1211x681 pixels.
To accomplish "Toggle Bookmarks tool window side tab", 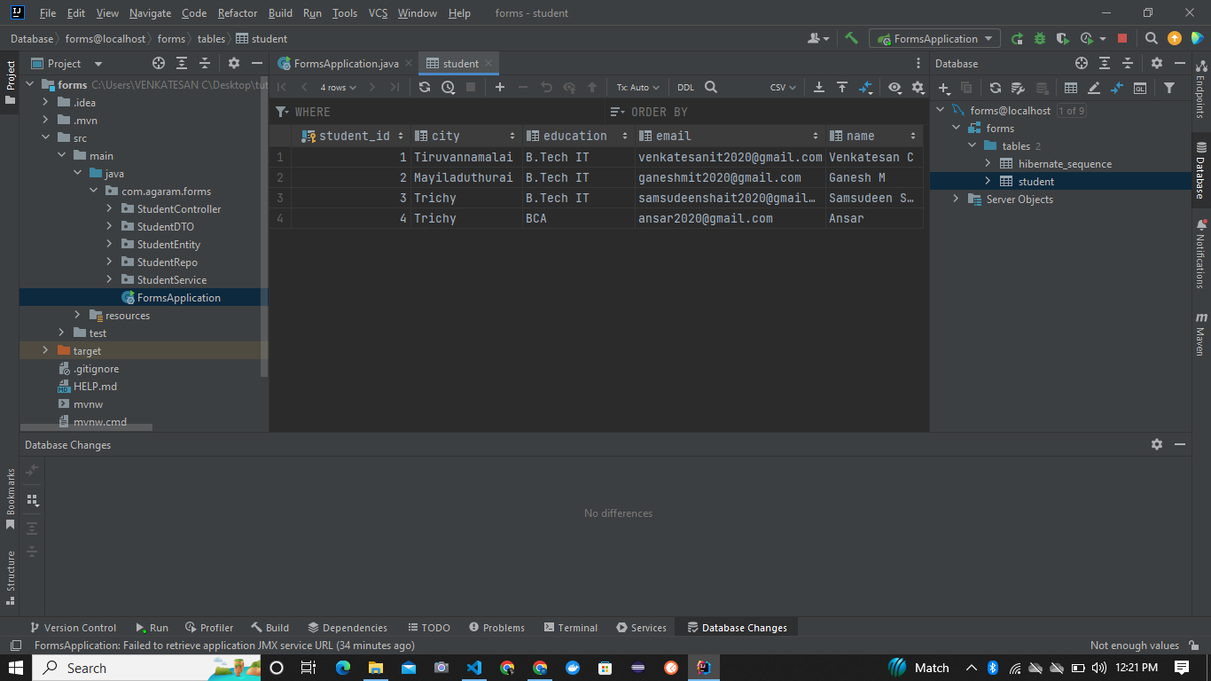I will pyautogui.click(x=11, y=499).
